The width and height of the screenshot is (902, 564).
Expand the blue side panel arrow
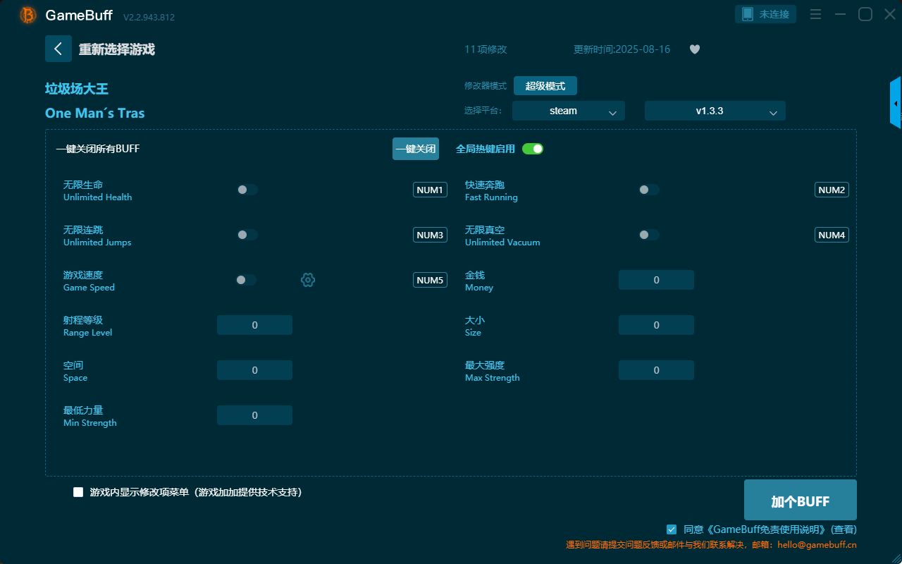(896, 103)
